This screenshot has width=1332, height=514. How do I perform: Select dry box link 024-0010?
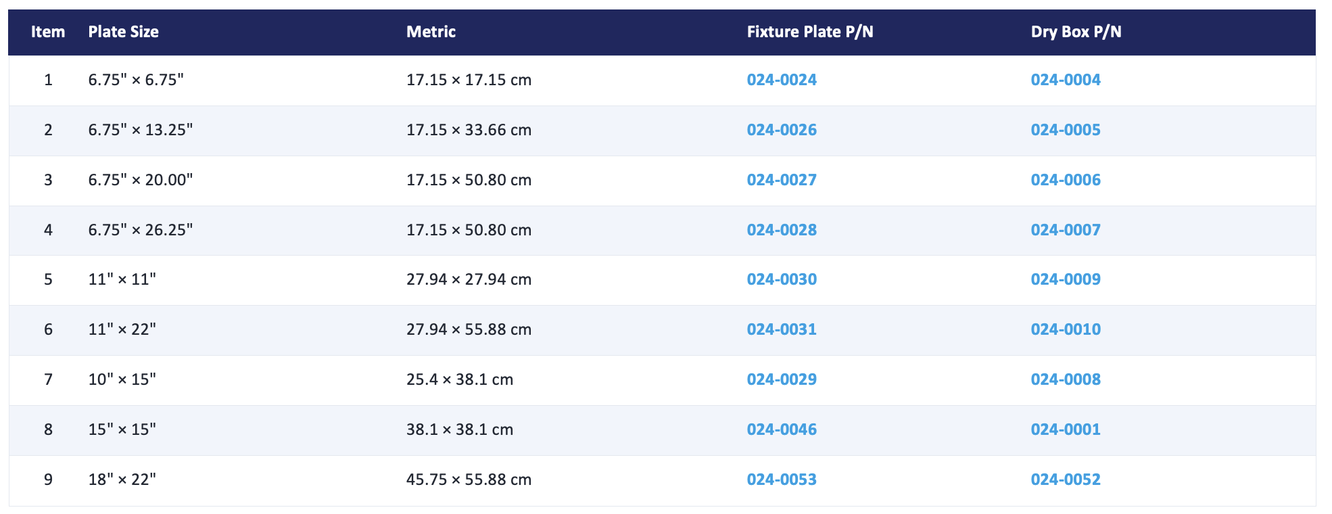1066,329
